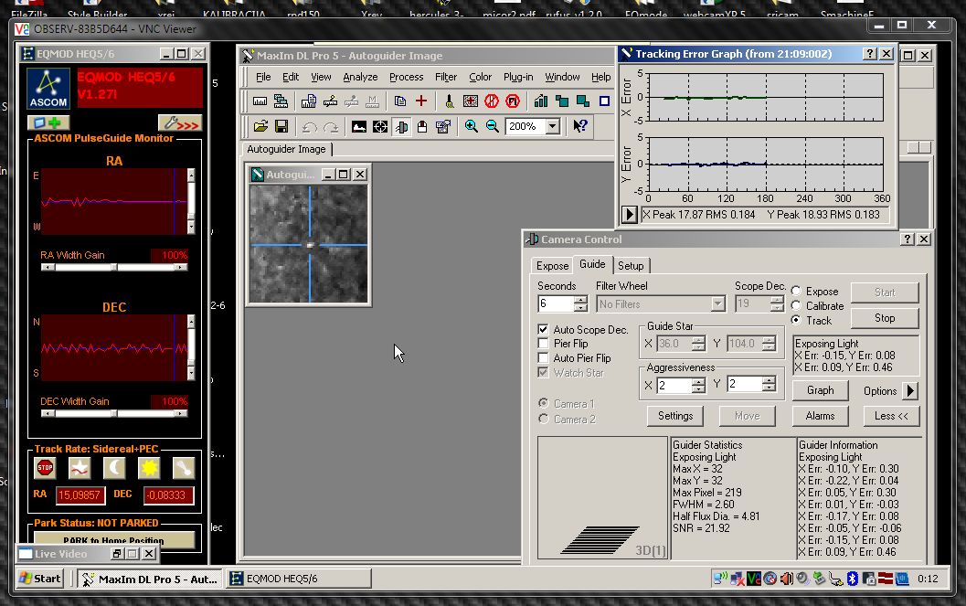Click the guider Settings button
The height and width of the screenshot is (606, 966).
coord(675,416)
